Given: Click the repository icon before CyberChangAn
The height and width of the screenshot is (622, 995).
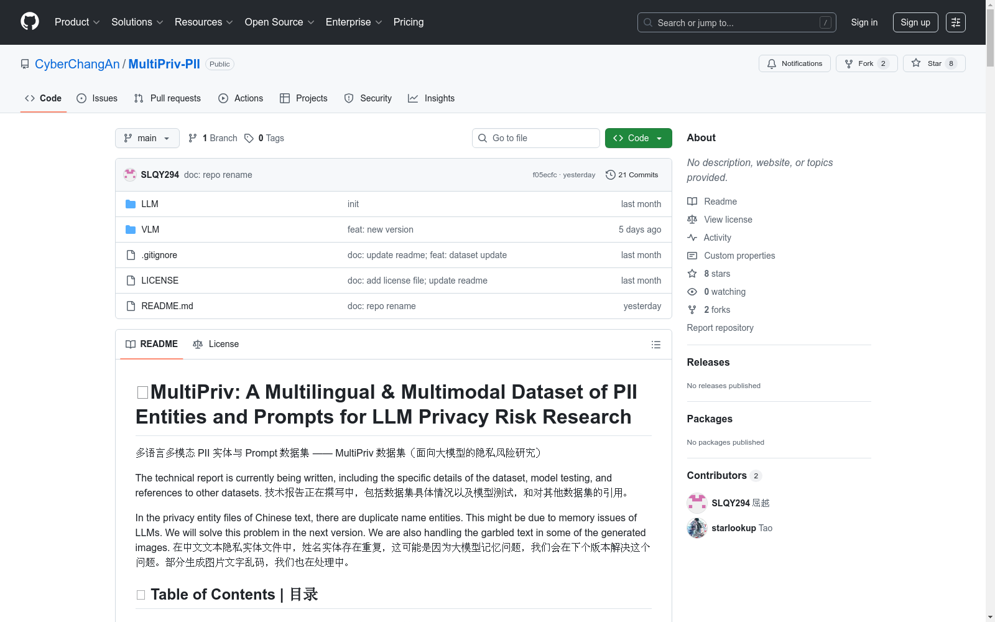Looking at the screenshot, I should click(x=25, y=64).
